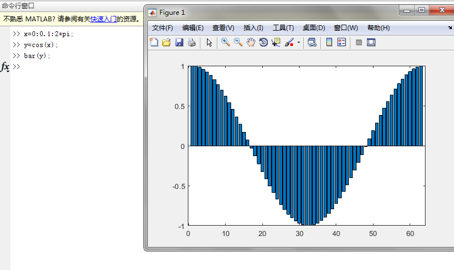This screenshot has height=270, width=454.
Task: Open the 工具(T) menu
Action: pyautogui.click(x=283, y=28)
